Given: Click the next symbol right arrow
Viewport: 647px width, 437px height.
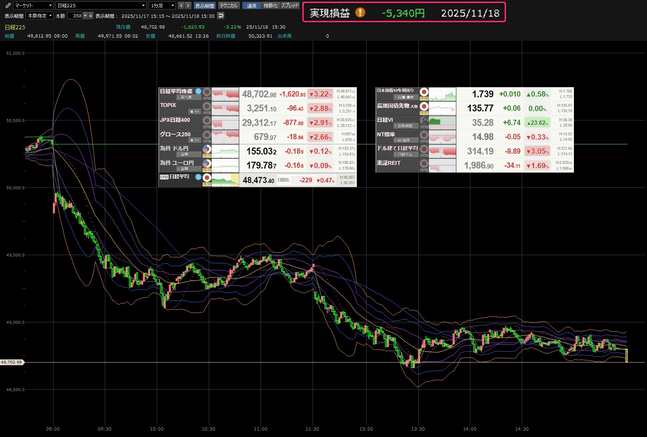Looking at the screenshot, I should (188, 5).
